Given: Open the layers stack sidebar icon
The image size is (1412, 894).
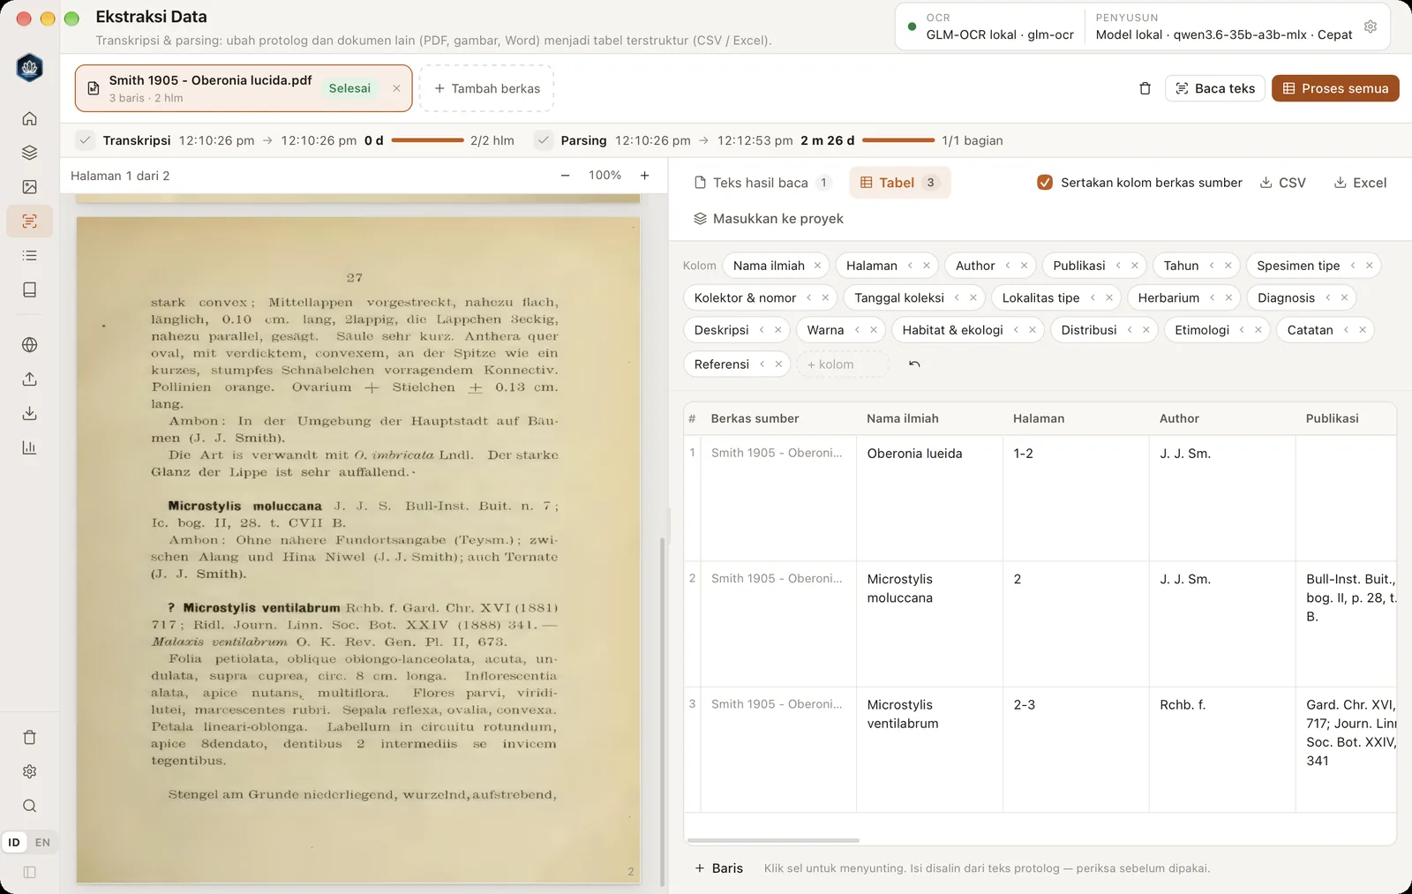Looking at the screenshot, I should pos(29,153).
